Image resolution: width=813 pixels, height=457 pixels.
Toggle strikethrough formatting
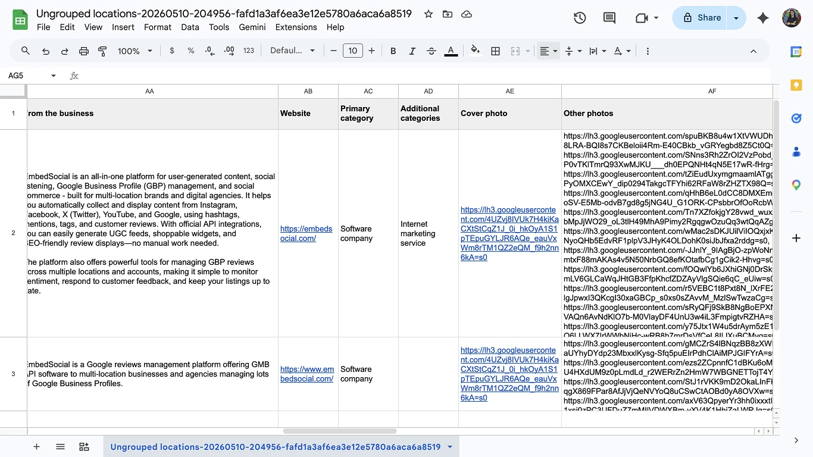pyautogui.click(x=431, y=51)
